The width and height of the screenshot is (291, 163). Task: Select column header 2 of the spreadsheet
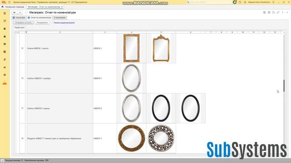pos(60,32)
